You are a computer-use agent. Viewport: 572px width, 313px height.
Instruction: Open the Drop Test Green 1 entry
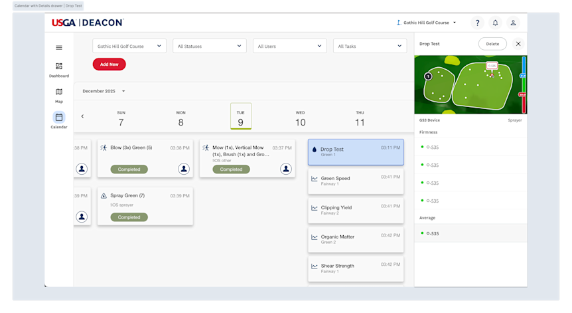pyautogui.click(x=356, y=152)
